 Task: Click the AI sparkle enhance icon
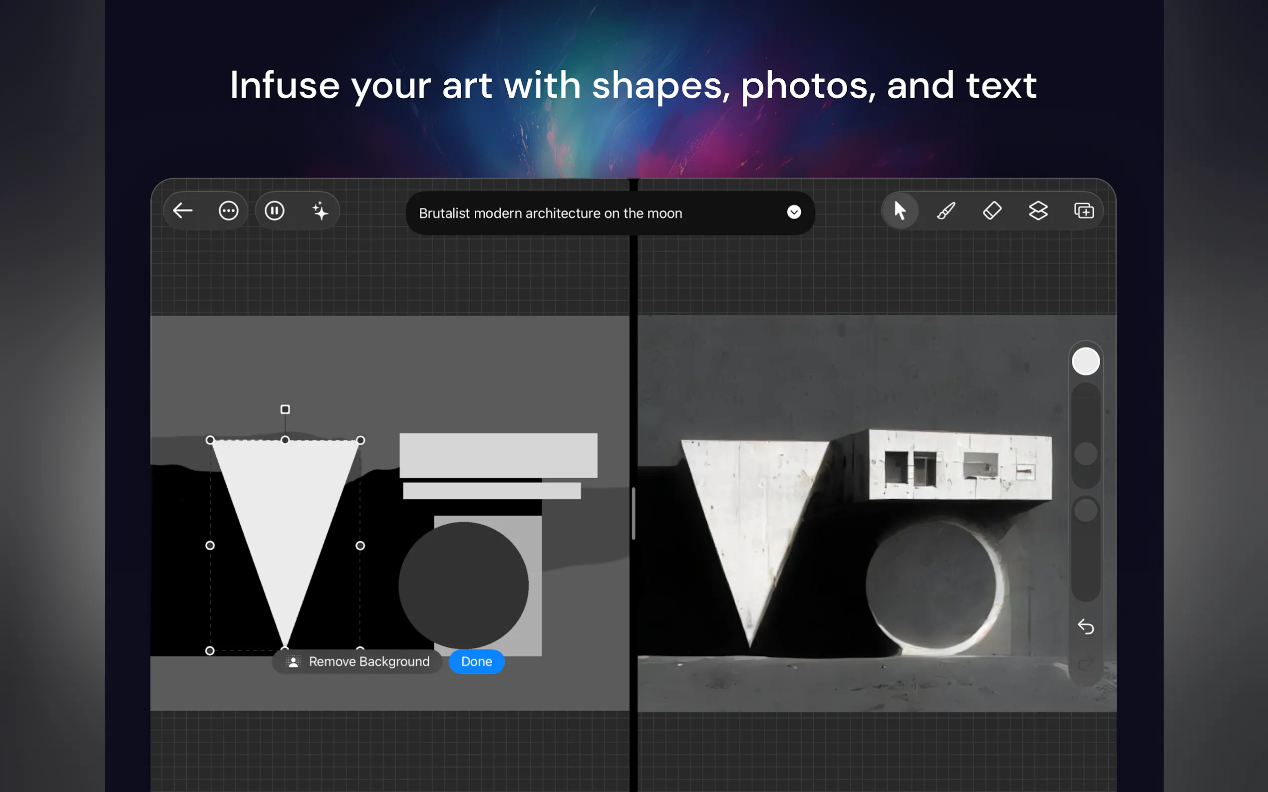click(x=320, y=211)
